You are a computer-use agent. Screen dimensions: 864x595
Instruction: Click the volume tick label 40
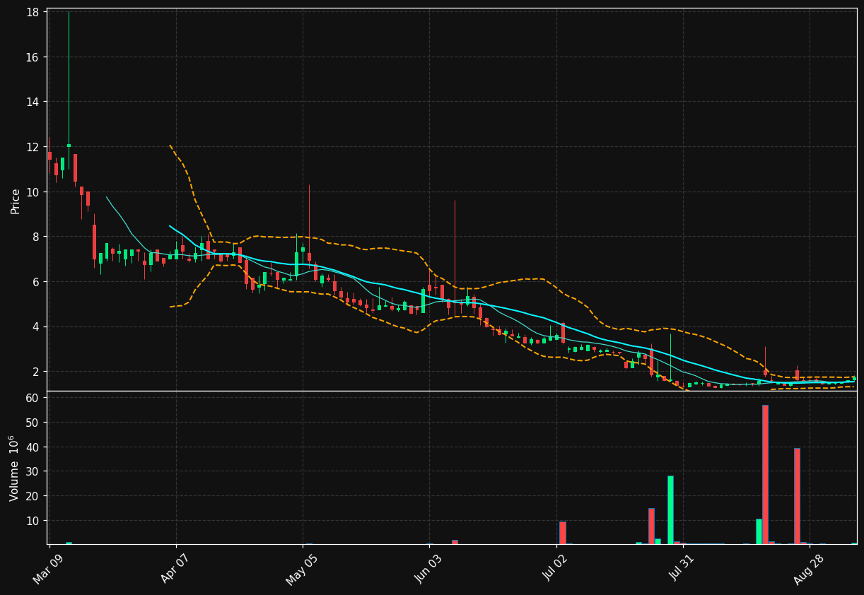33,447
